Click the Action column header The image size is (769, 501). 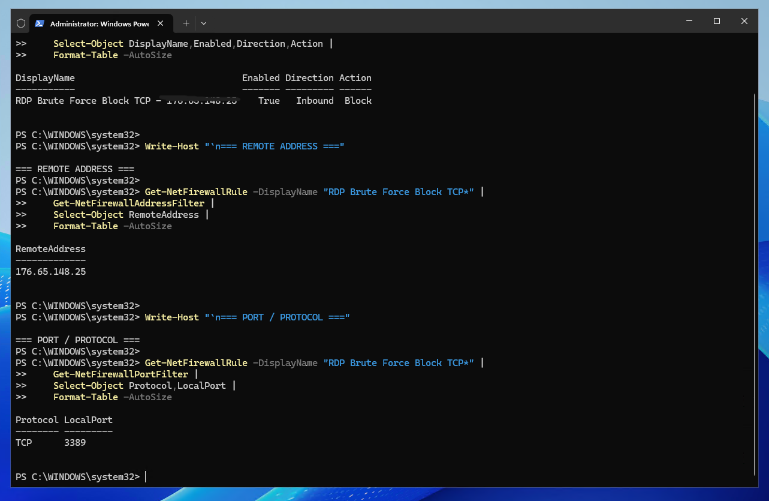point(355,78)
